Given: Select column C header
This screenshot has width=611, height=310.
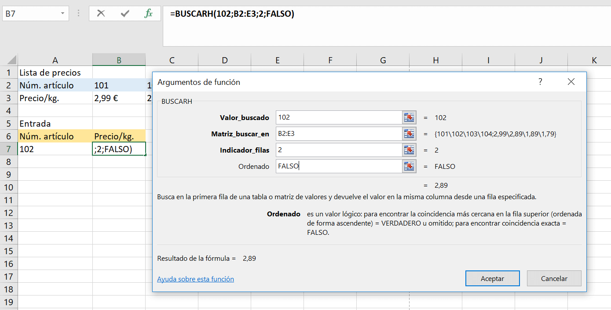Looking at the screenshot, I should tap(172, 60).
